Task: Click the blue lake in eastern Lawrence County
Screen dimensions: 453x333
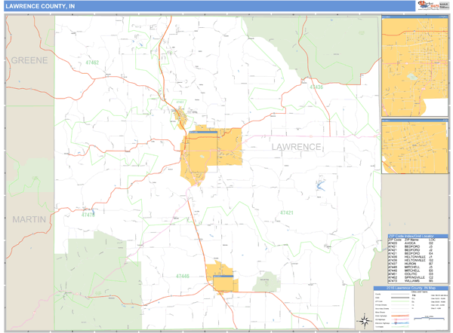Action: [320, 185]
